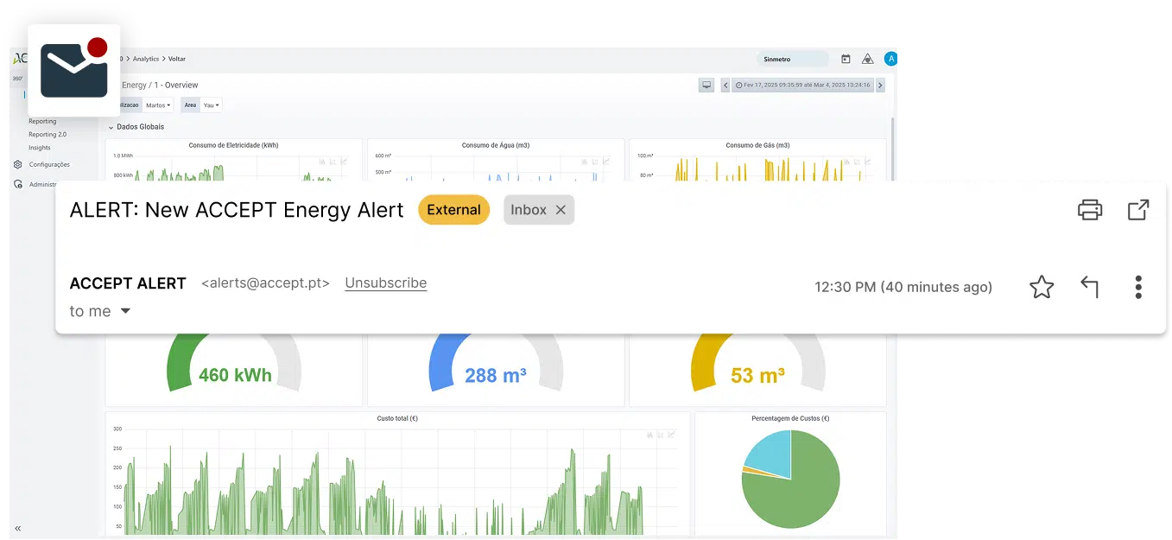Viewport: 1172px width, 540px height.
Task: Click the Consumo de Gás (m3) chart title
Action: (757, 145)
